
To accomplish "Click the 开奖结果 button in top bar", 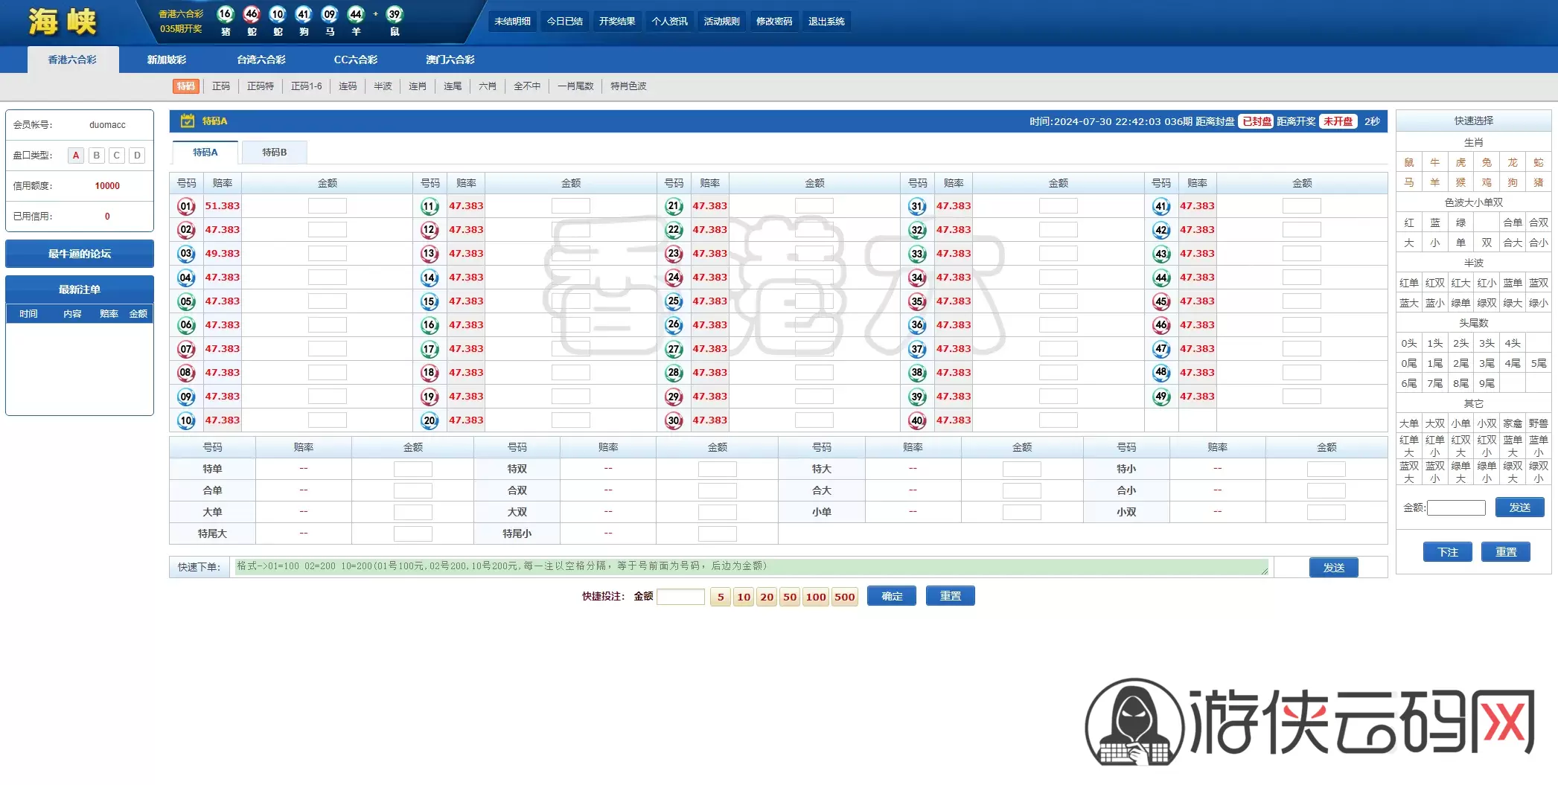I will 617,22.
